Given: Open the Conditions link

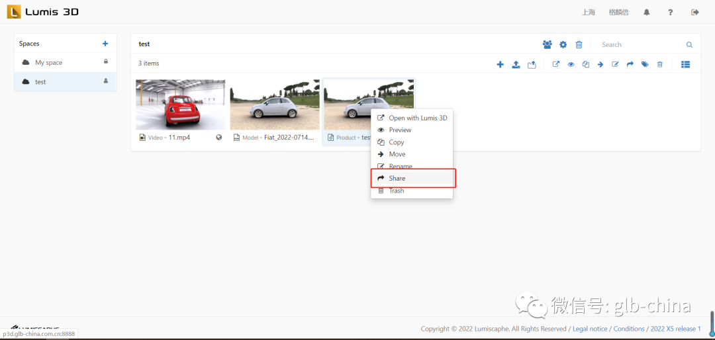Looking at the screenshot, I should tap(629, 329).
